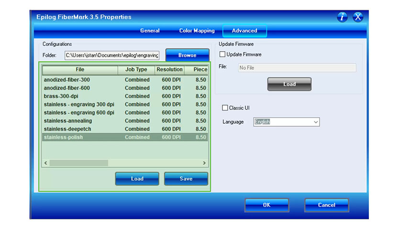Enable the Update Firmware checkbox
Image resolution: width=397 pixels, height=226 pixels.
(x=222, y=54)
